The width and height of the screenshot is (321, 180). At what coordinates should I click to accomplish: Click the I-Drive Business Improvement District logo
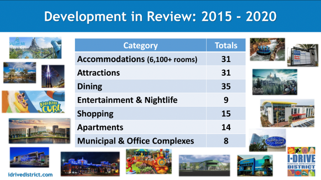click(301, 162)
